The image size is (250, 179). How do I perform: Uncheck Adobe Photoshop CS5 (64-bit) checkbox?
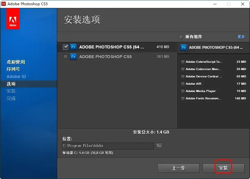point(65,47)
